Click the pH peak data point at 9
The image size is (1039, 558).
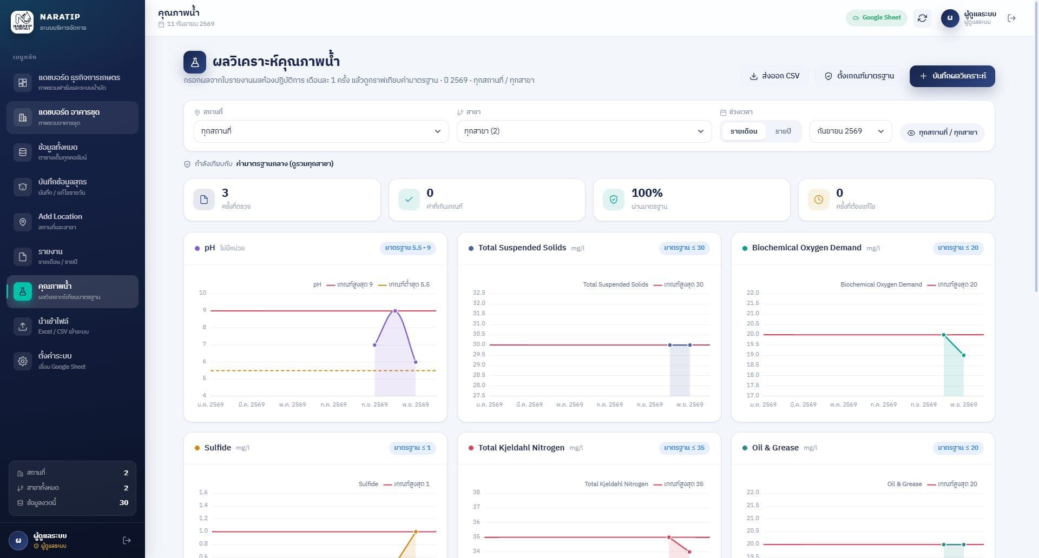395,311
